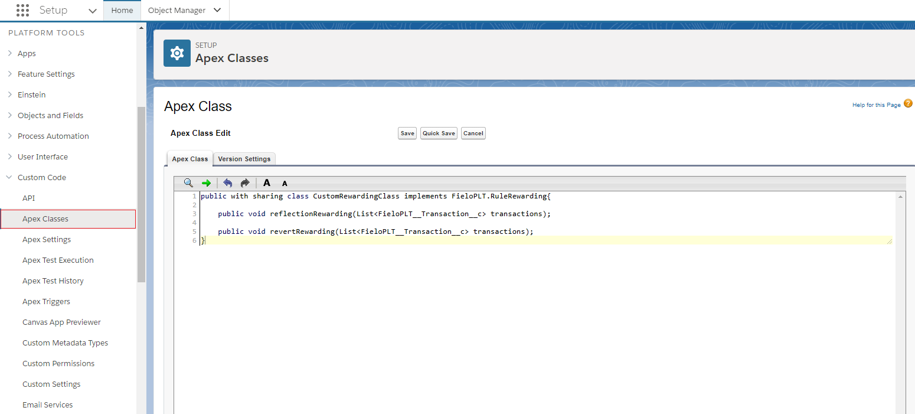Click line number 6 in the gutter
Viewport: 915px width, 414px height.
click(x=194, y=240)
